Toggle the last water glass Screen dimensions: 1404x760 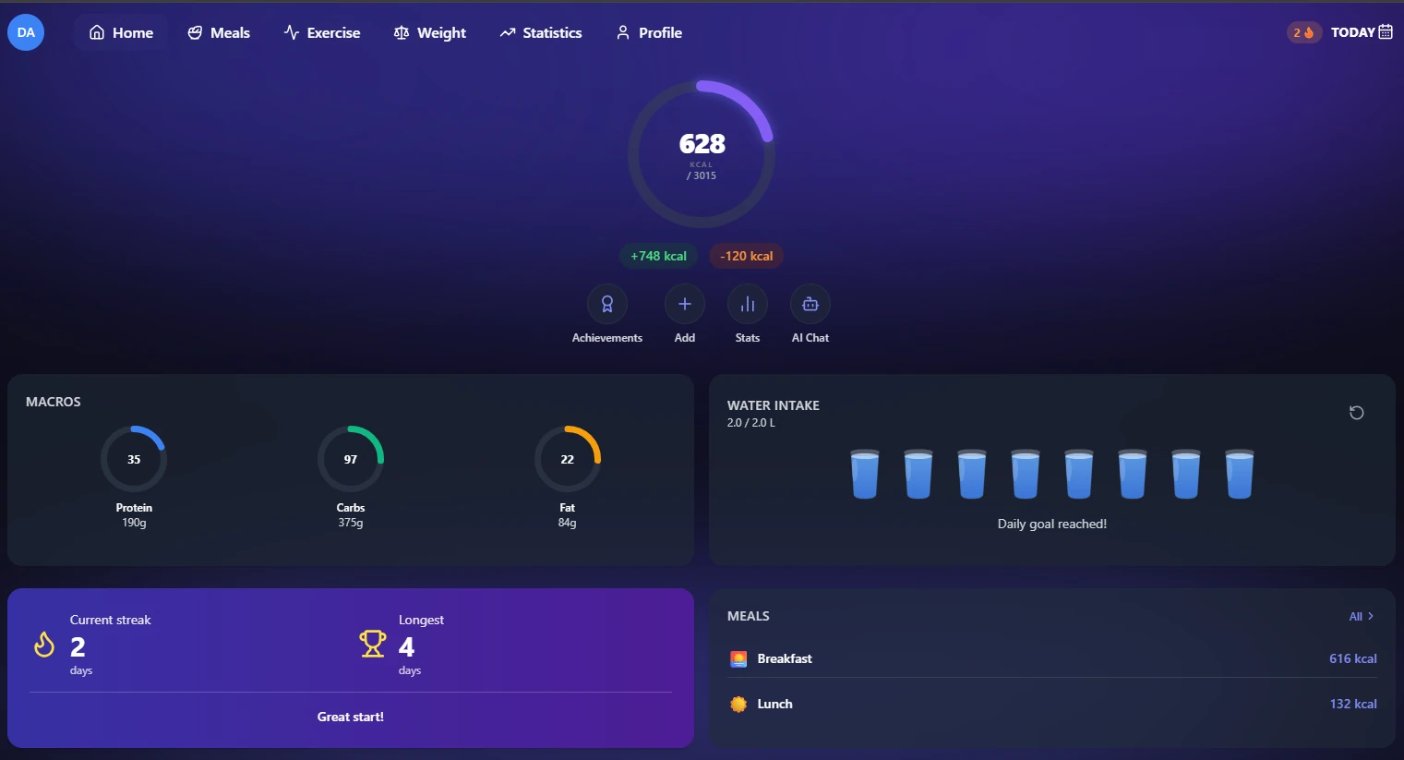(1240, 474)
